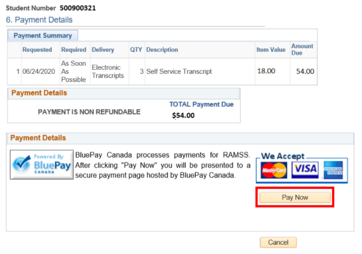Click the '6. Payment Details' heading
Viewport: 362px width, 254px height.
(39, 20)
